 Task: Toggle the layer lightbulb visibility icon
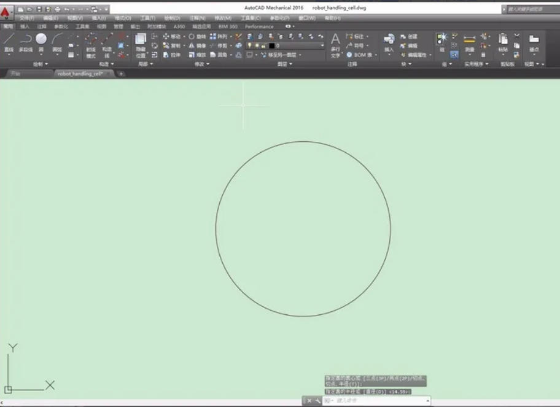click(249, 45)
